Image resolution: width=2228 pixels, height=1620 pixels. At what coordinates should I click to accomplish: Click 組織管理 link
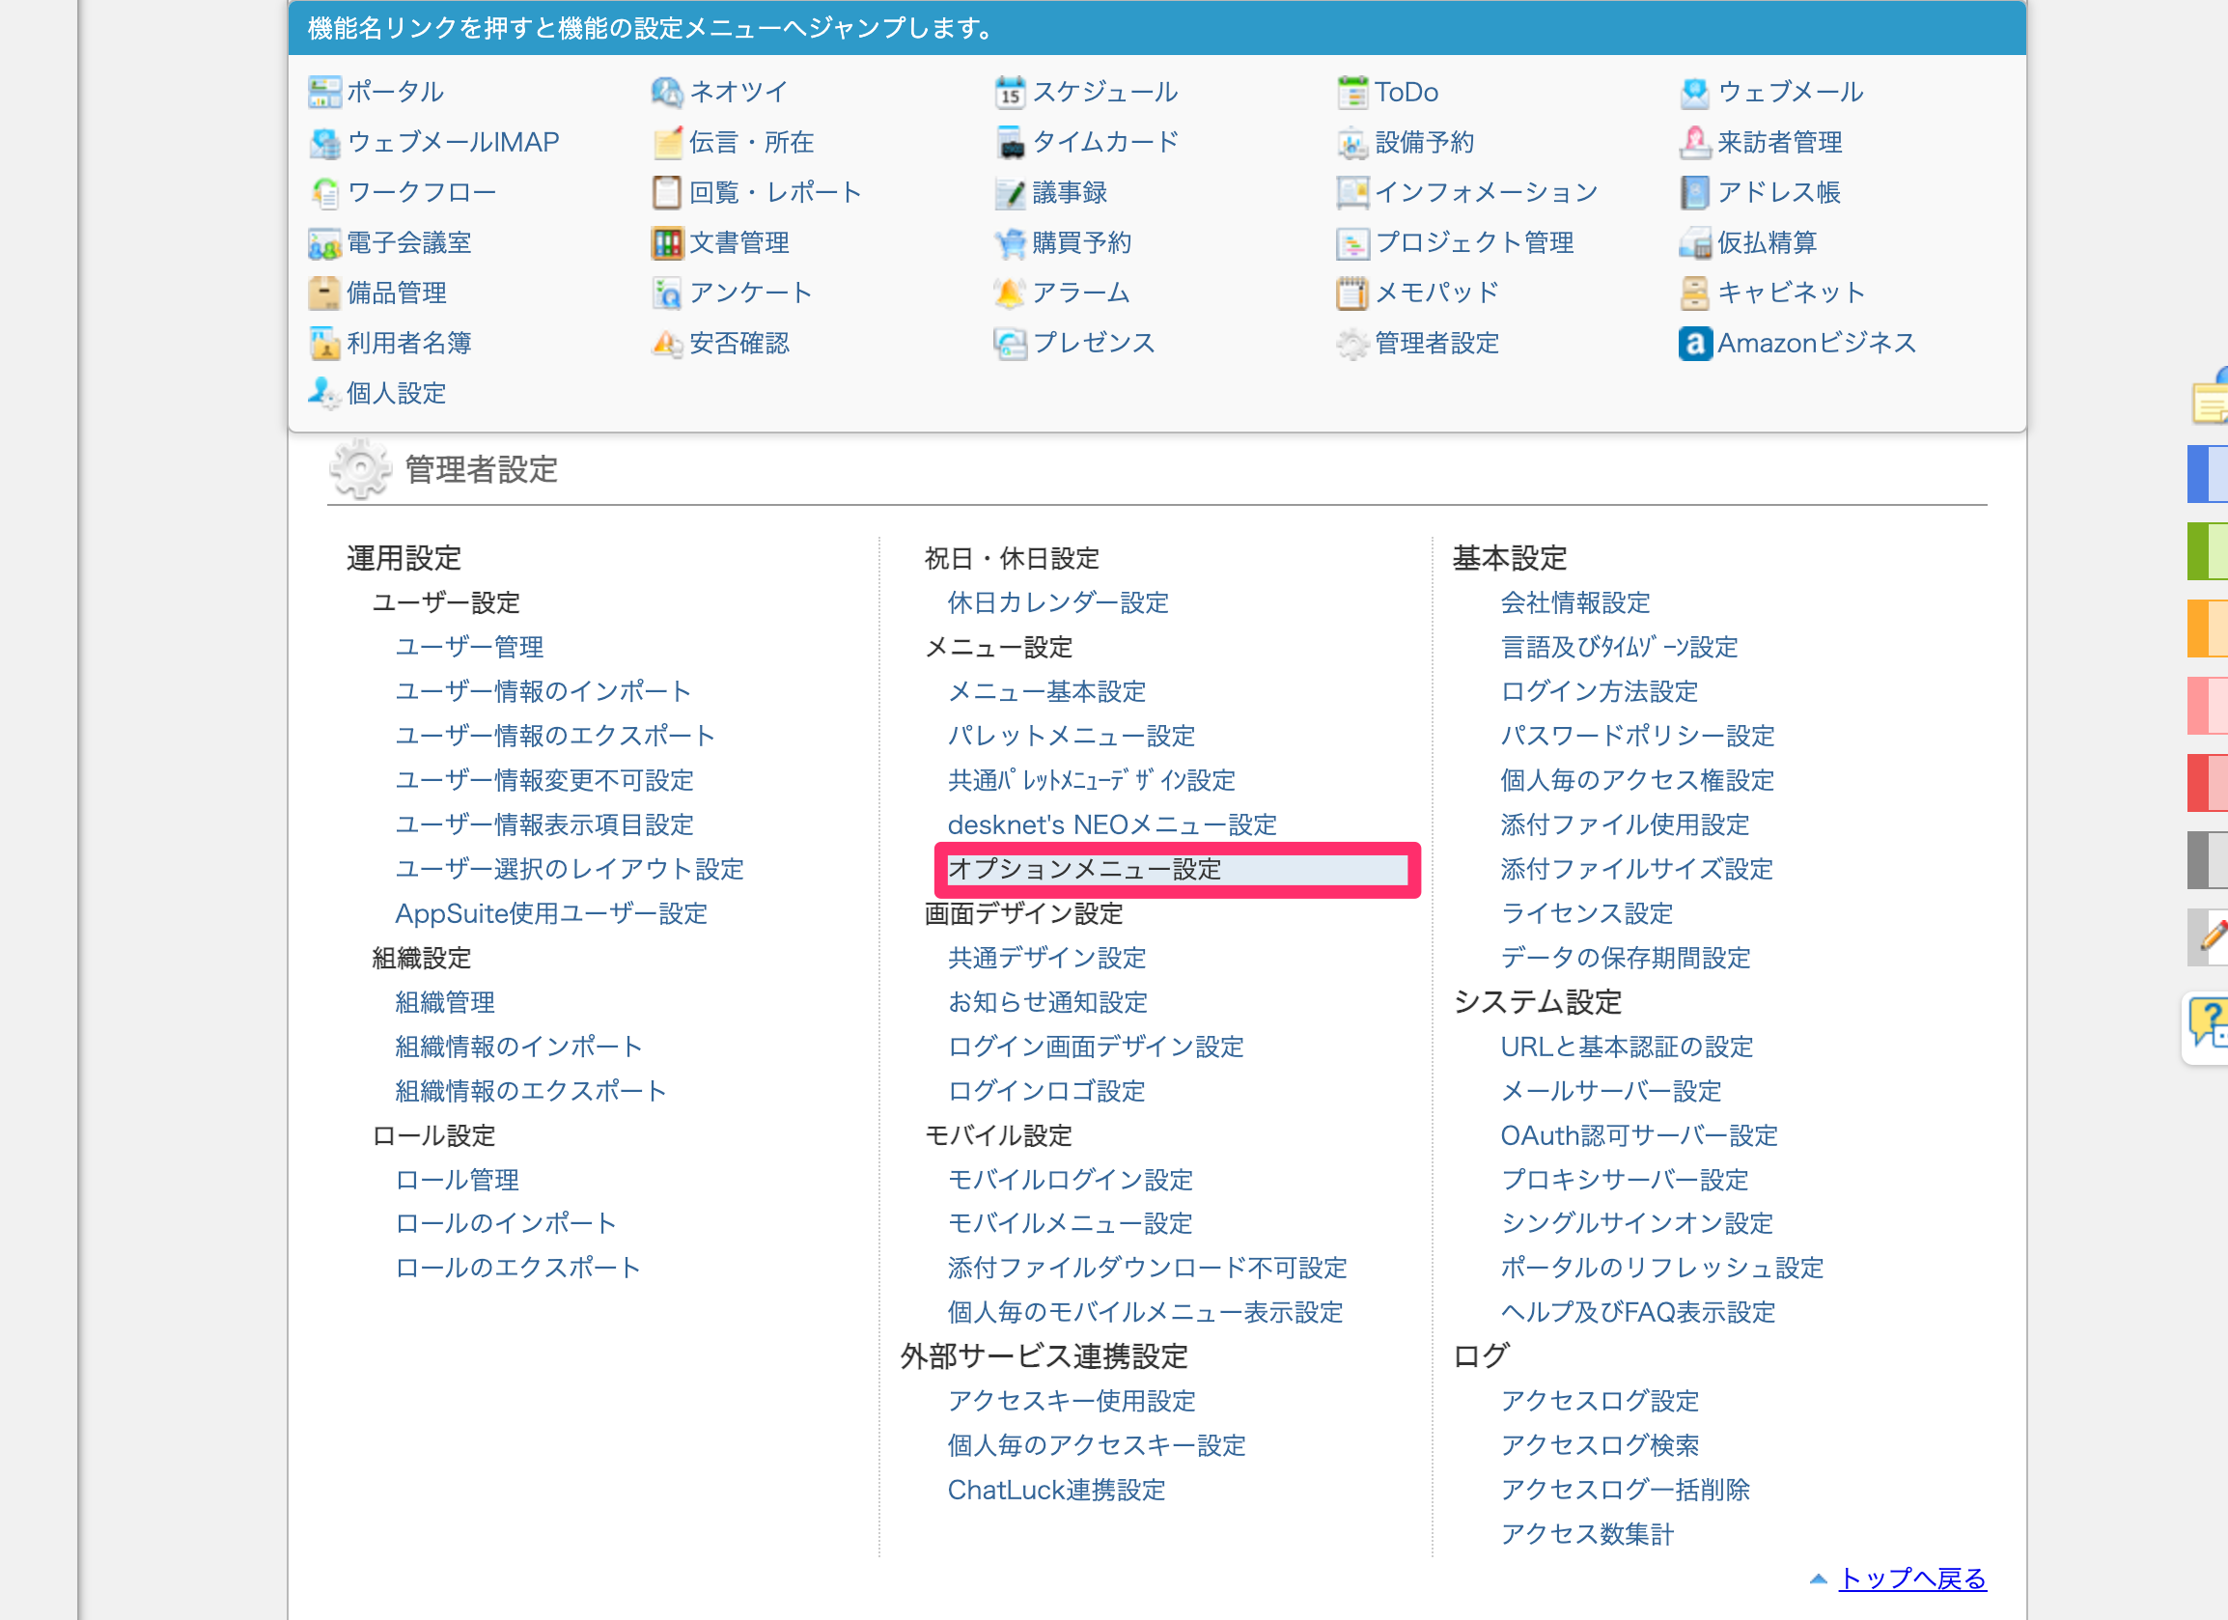point(445,1001)
